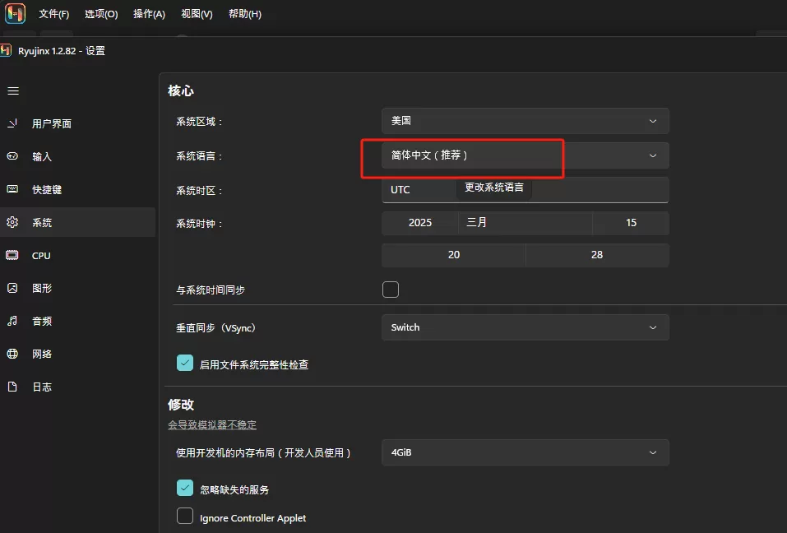The height and width of the screenshot is (533, 787).
Task: Open the 网络 settings page
Action: [78, 354]
